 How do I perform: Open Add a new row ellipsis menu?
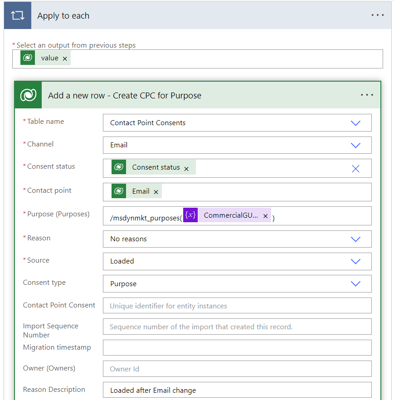pos(367,95)
